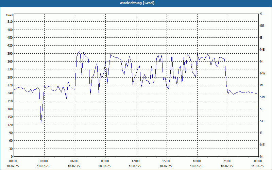272x170 pixels.
Task: Pick the 30 degree axis label
Action: (x=11, y=149)
